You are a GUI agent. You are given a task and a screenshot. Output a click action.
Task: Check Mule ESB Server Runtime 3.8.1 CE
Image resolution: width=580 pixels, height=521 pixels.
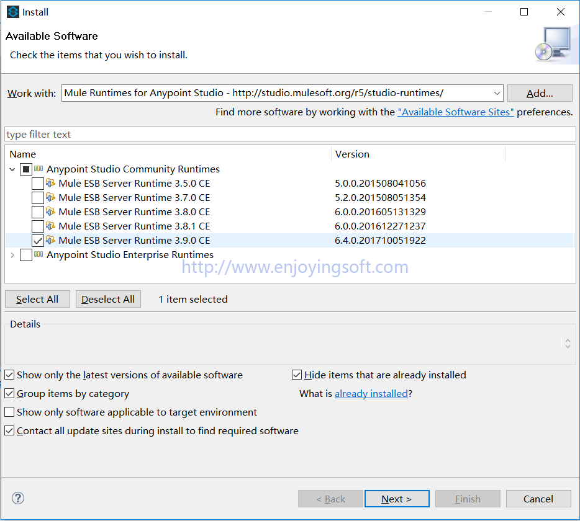[x=38, y=226]
